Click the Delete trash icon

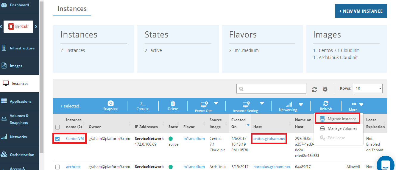173,103
